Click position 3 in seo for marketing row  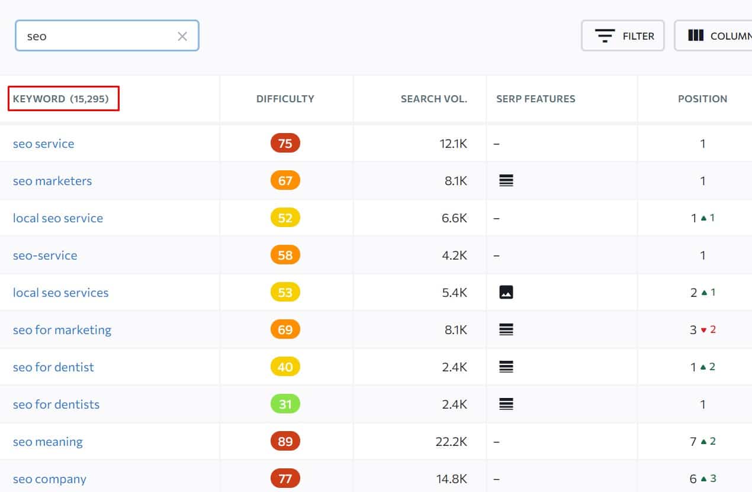(693, 330)
